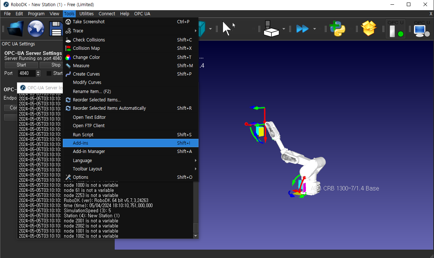
Task: Click the Port number input field
Action: tap(27, 73)
